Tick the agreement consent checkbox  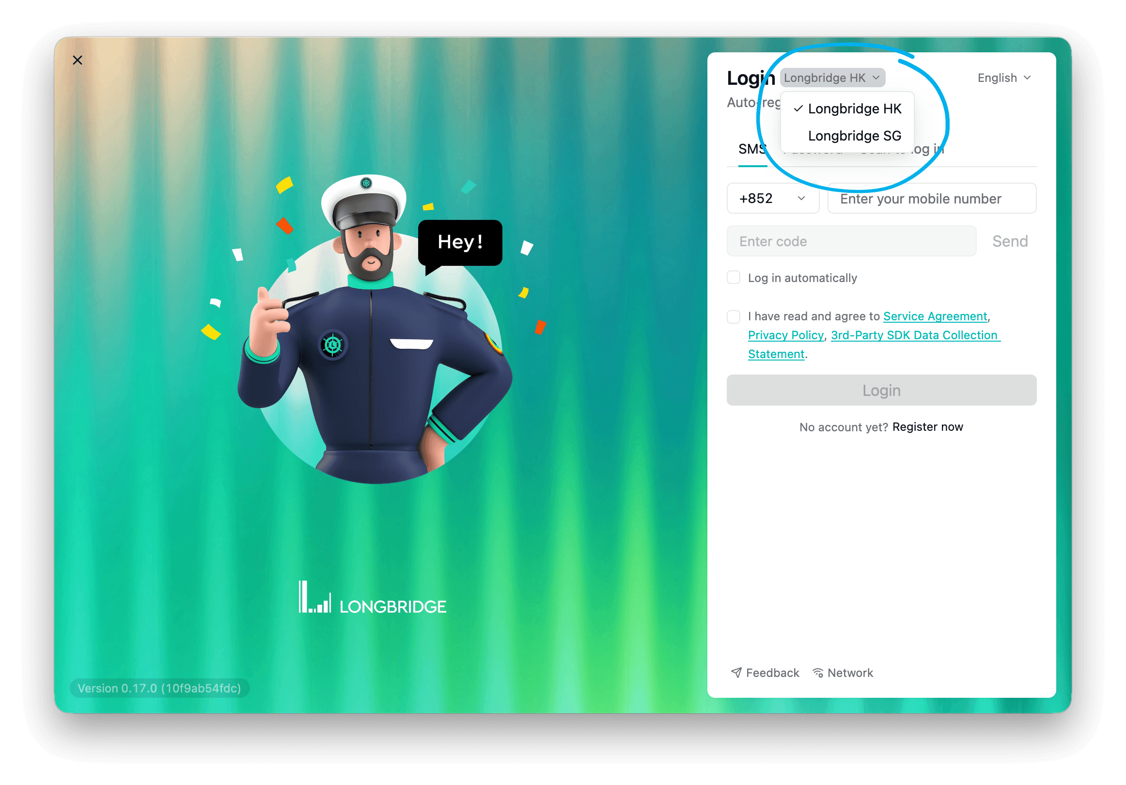pyautogui.click(x=733, y=316)
